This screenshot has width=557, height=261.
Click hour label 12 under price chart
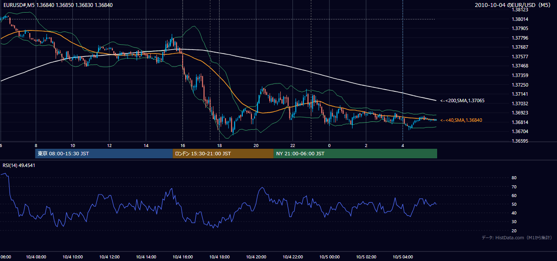(109, 145)
